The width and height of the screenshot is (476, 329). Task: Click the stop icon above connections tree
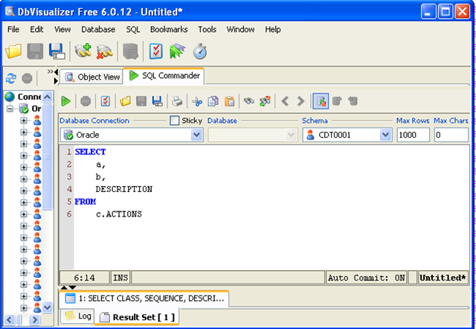pos(27,78)
